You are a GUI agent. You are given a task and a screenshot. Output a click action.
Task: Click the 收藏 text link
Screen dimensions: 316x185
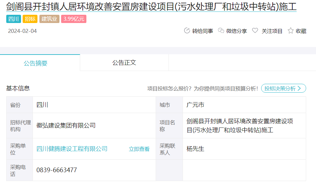point(301,31)
